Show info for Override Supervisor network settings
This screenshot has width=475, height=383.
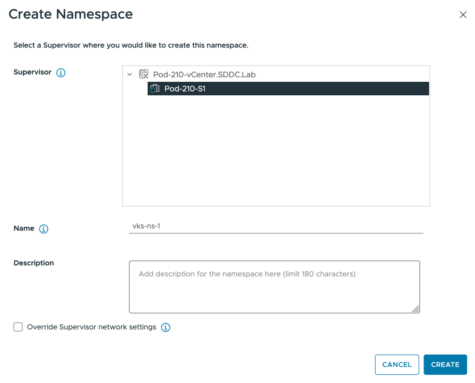(166, 328)
